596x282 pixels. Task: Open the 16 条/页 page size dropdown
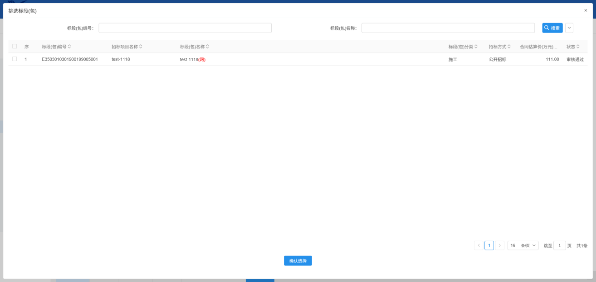(x=523, y=245)
